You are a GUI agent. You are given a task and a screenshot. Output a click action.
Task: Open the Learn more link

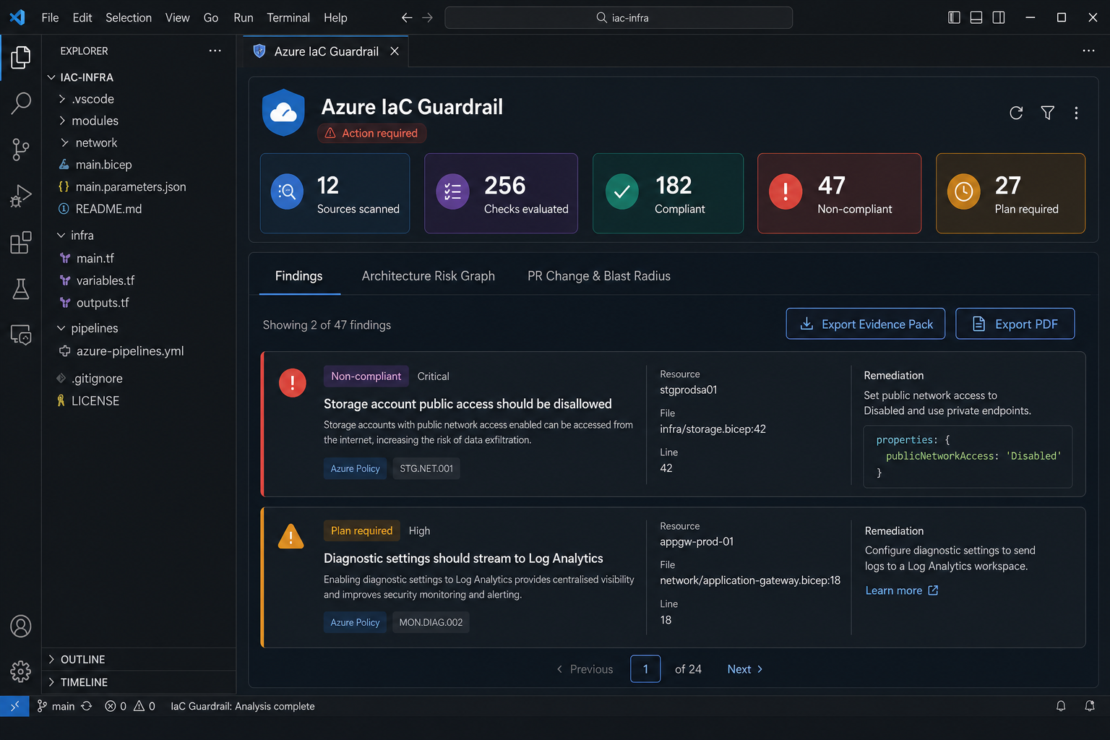point(902,590)
